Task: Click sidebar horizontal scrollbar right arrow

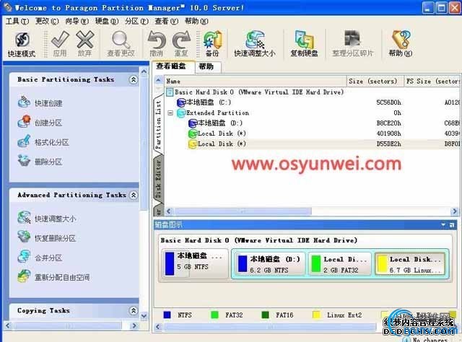Action: pyautogui.click(x=134, y=325)
